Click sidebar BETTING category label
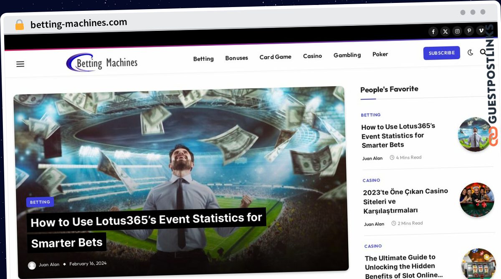 click(x=371, y=115)
